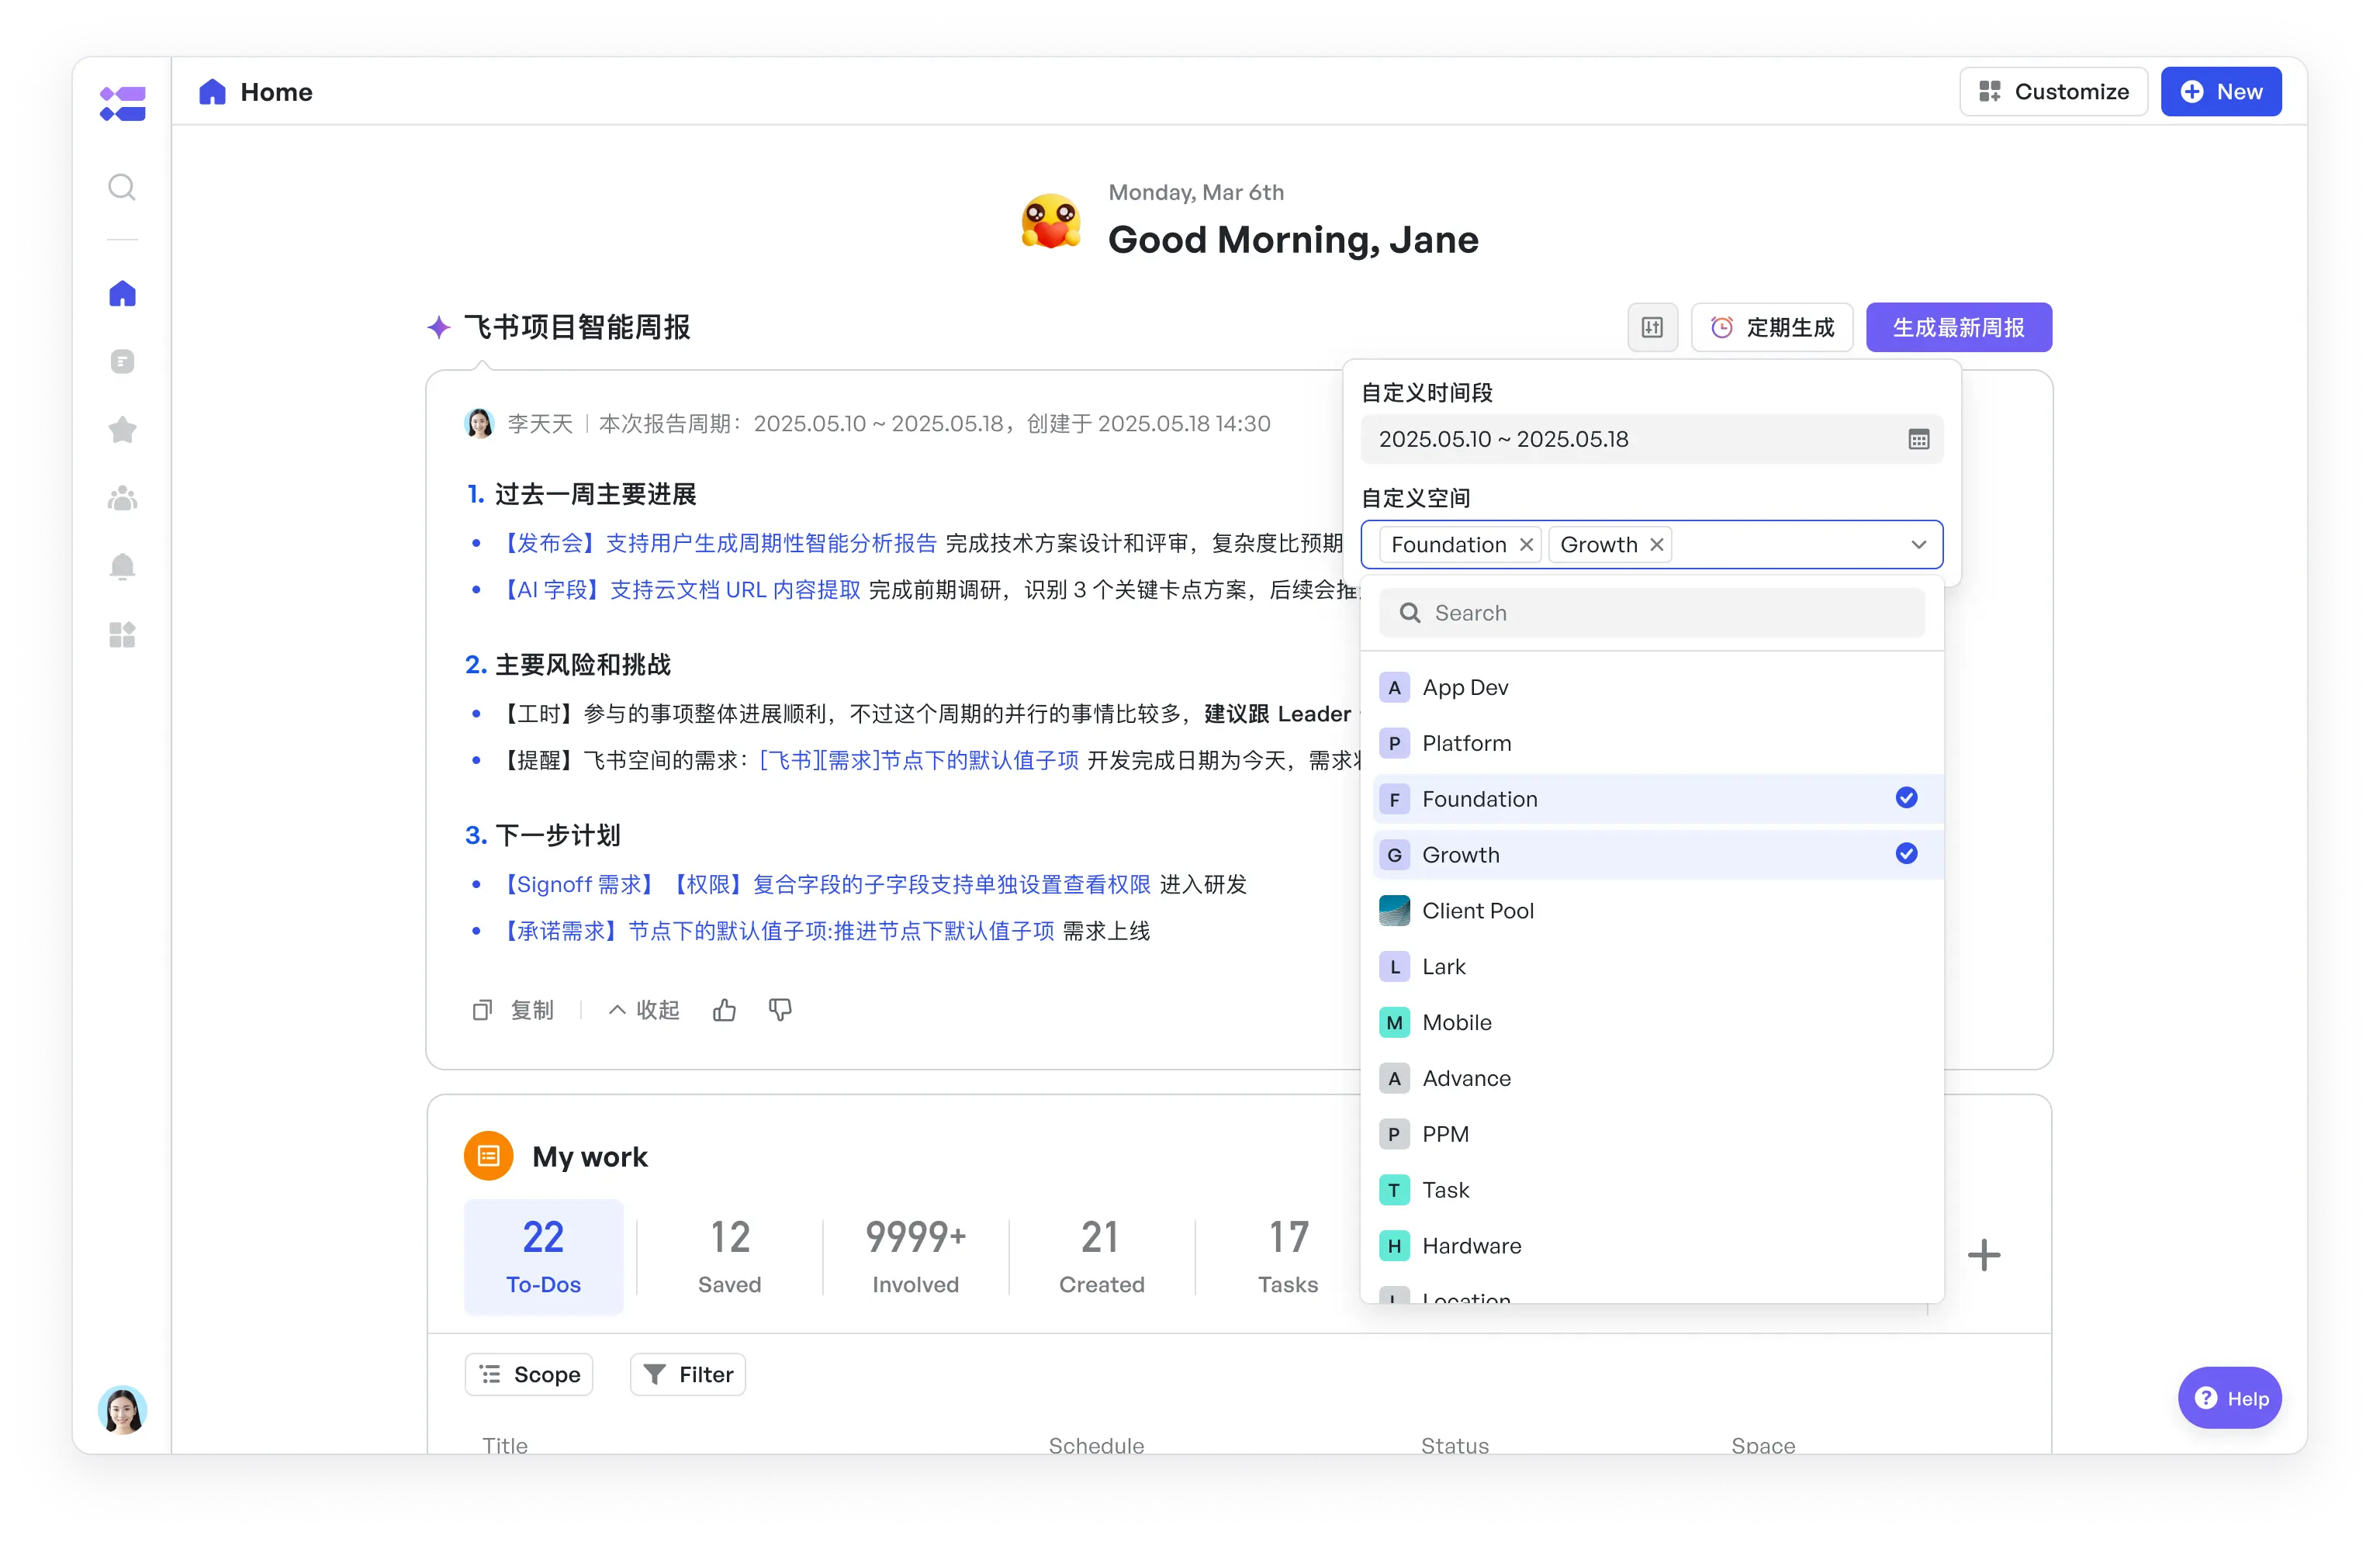Open the Filter options
Viewport: 2380px width, 1542px height.
pyautogui.click(x=688, y=1375)
